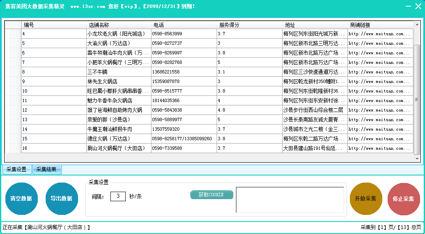Click phone number 0598-7339588
425x234 pixels.
[x=167, y=149]
